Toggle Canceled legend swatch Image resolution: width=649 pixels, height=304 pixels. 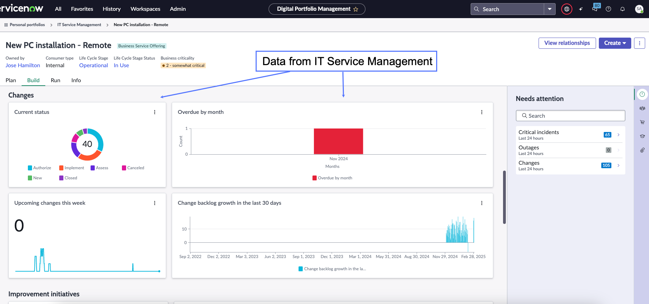(x=124, y=168)
